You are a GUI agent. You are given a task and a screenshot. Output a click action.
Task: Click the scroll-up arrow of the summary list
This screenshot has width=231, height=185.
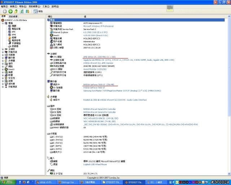coord(229,16)
